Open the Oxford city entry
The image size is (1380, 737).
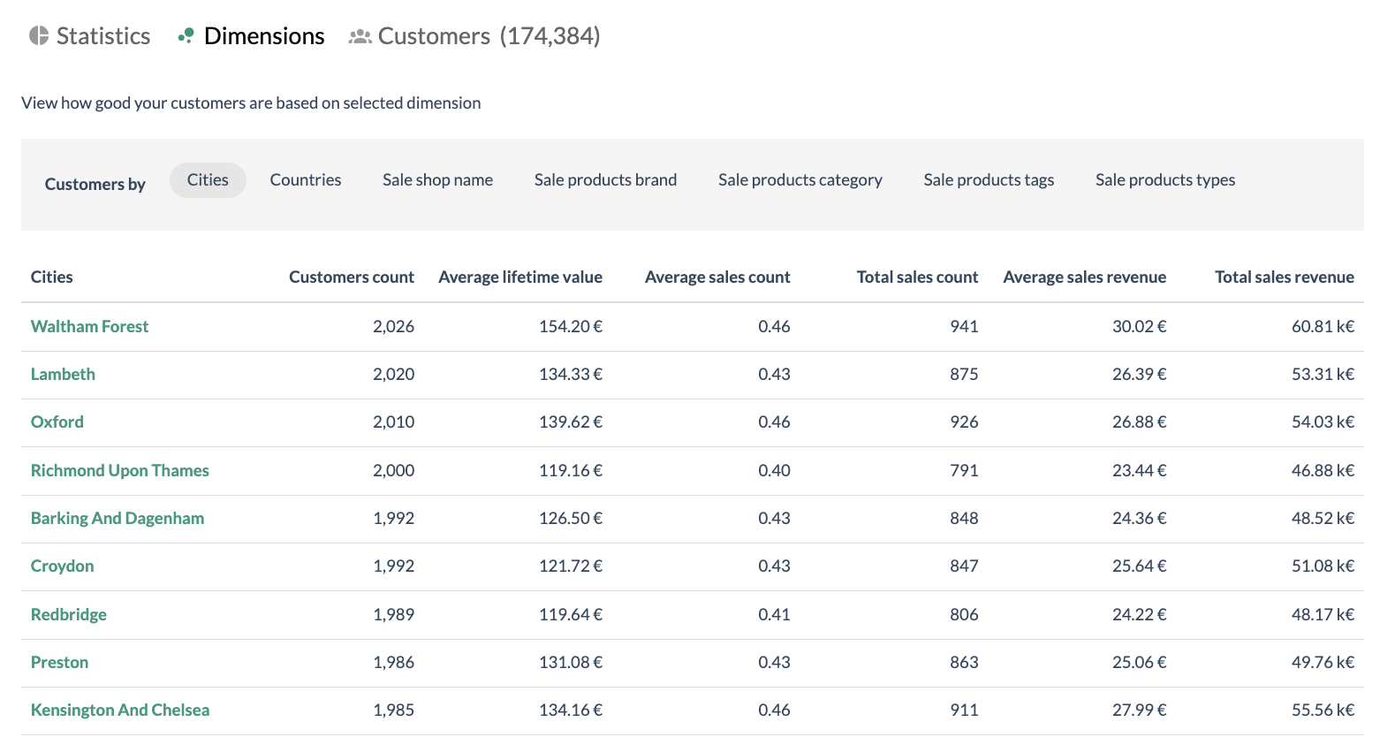pos(57,422)
